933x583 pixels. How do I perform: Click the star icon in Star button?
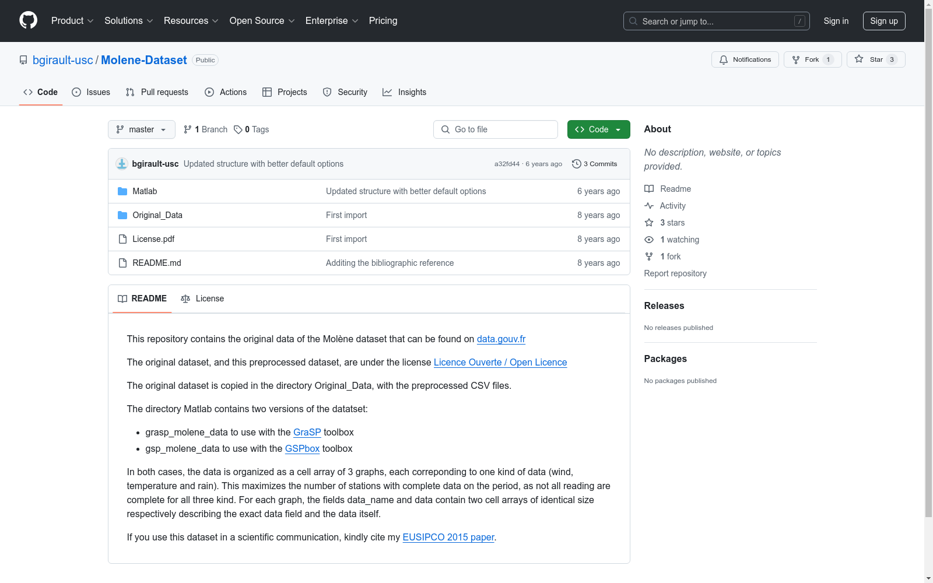pos(859,59)
